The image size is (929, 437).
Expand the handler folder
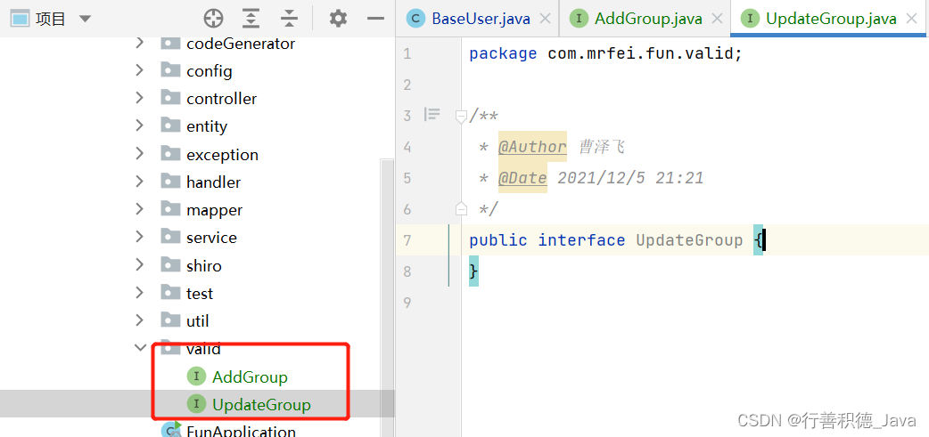pyautogui.click(x=140, y=182)
